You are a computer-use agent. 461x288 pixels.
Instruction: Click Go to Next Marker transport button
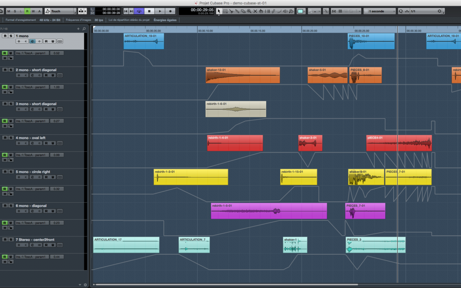tap(131, 11)
